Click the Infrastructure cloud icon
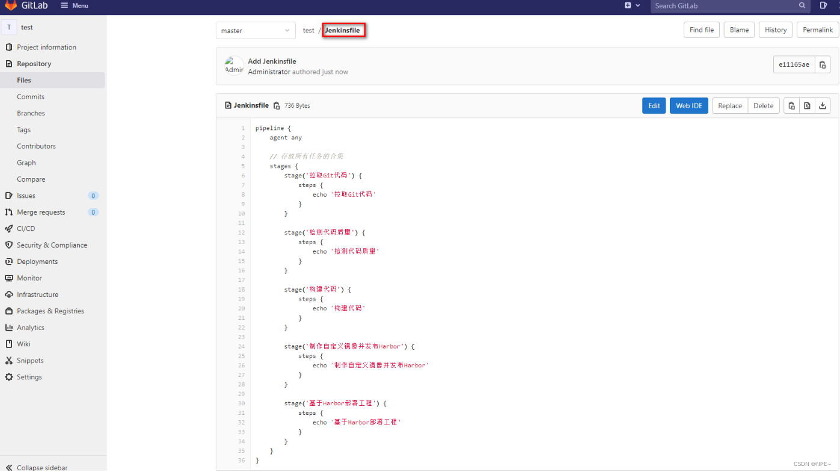This screenshot has width=840, height=472. (x=9, y=295)
